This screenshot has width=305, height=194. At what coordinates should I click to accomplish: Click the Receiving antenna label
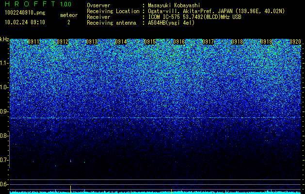112,23
